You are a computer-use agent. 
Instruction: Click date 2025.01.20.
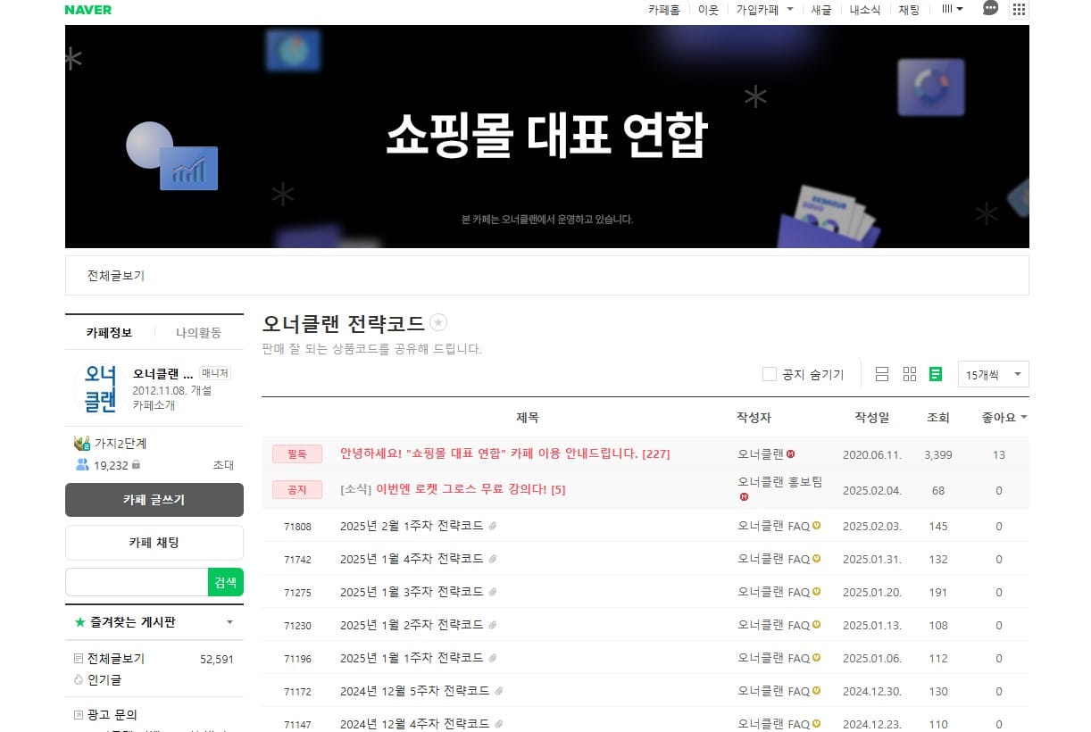(x=871, y=593)
